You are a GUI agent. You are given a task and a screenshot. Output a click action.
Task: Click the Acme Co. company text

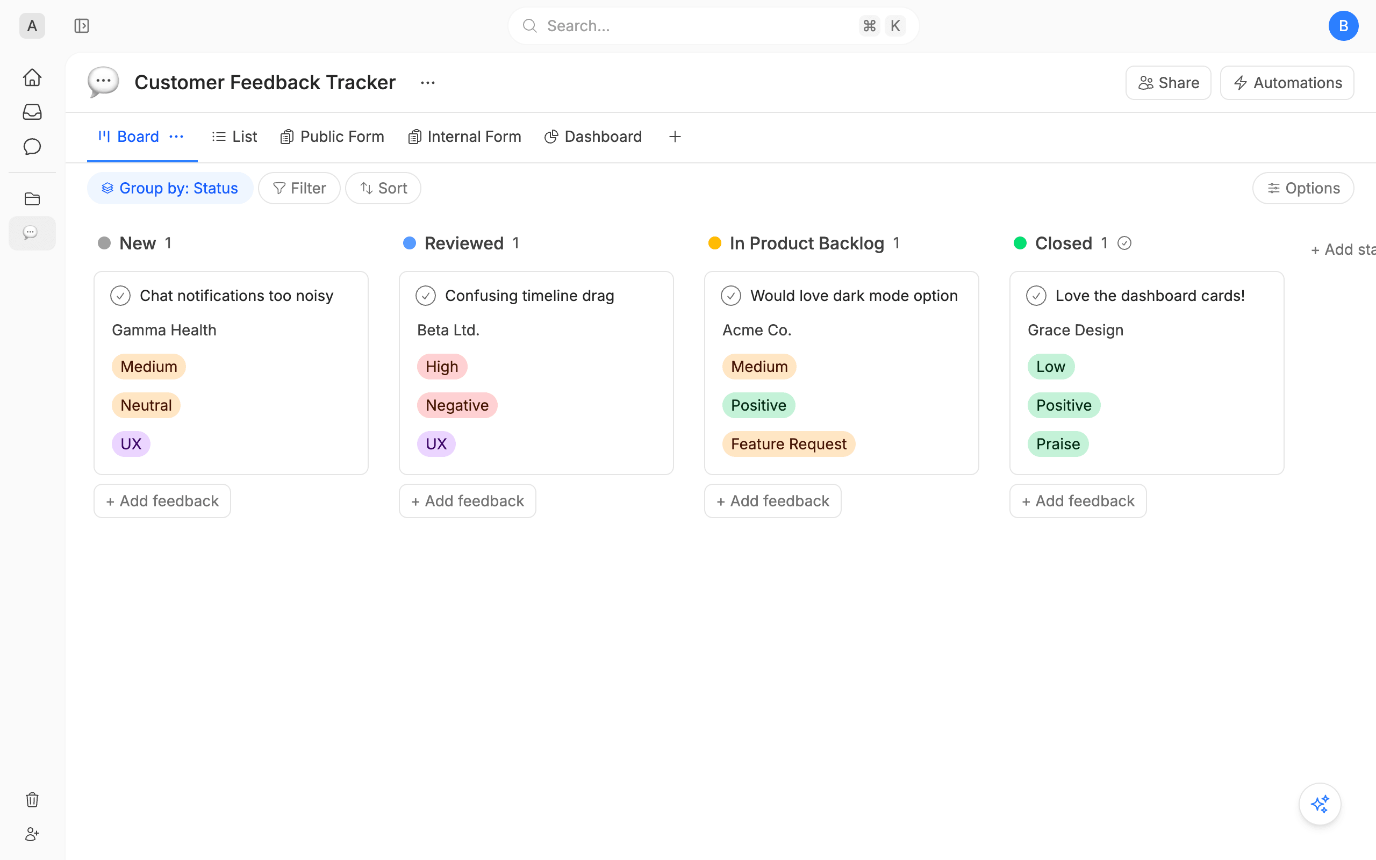[757, 330]
